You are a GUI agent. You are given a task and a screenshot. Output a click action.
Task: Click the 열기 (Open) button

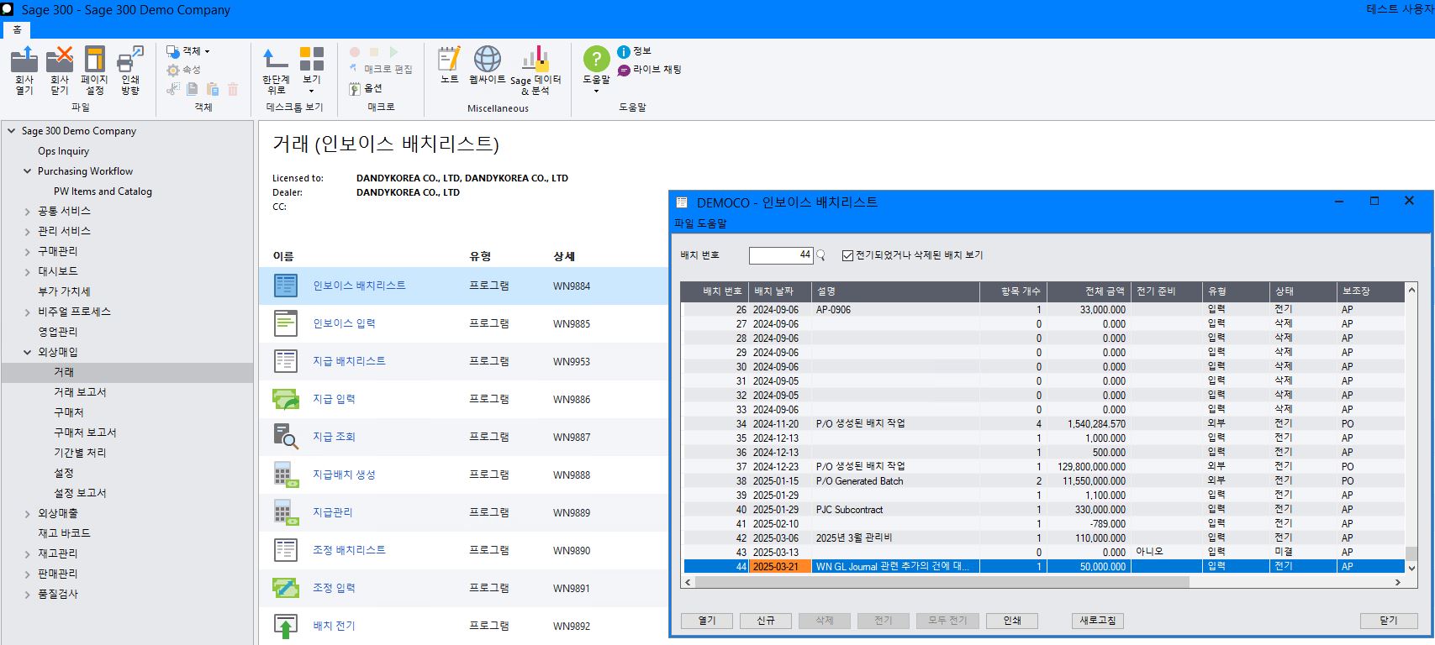pos(707,621)
